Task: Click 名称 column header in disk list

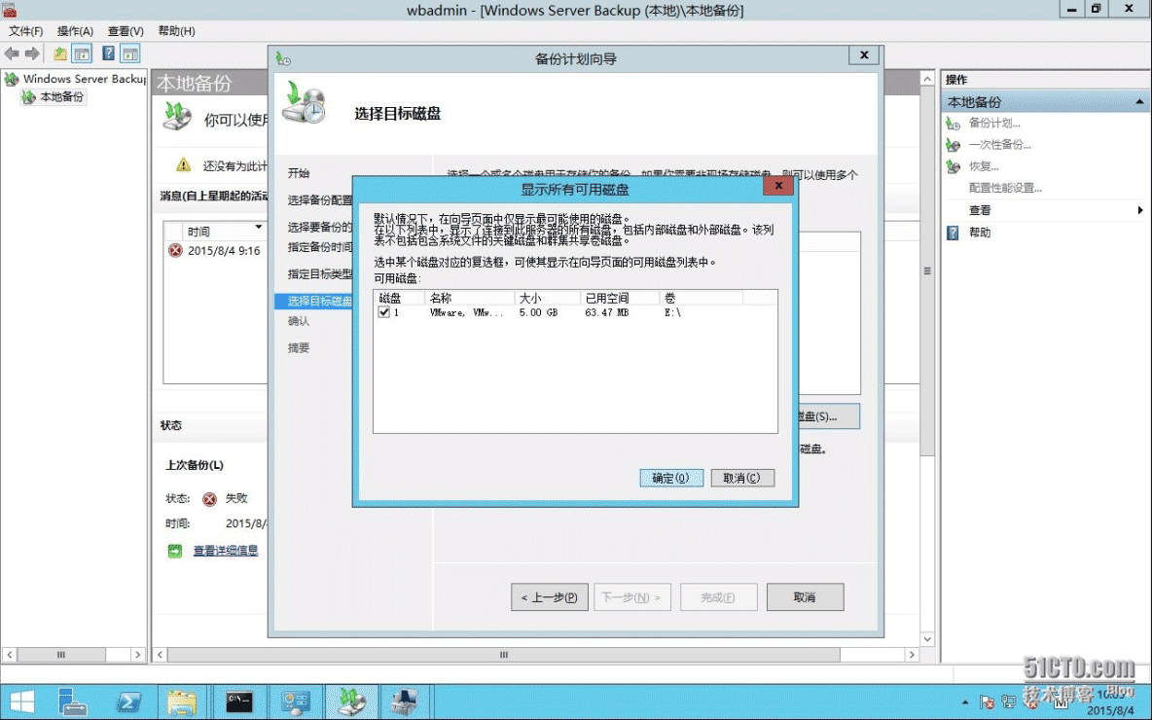Action: coord(470,298)
